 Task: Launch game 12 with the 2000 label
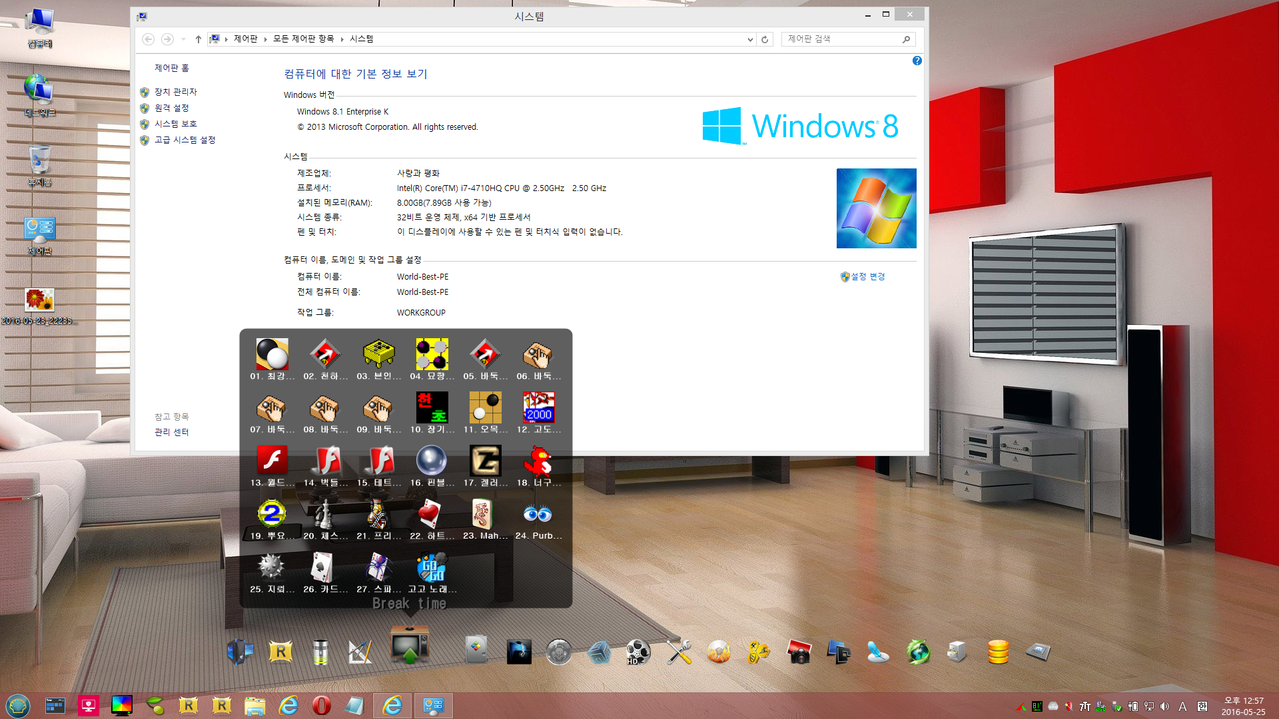539,407
